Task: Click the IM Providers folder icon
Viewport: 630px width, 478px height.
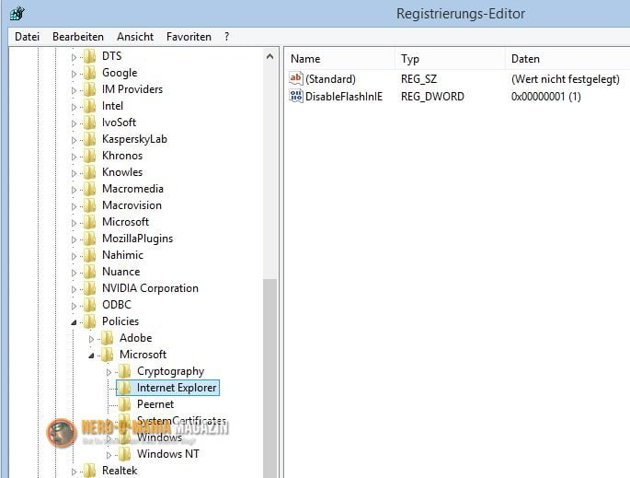Action: click(x=90, y=89)
